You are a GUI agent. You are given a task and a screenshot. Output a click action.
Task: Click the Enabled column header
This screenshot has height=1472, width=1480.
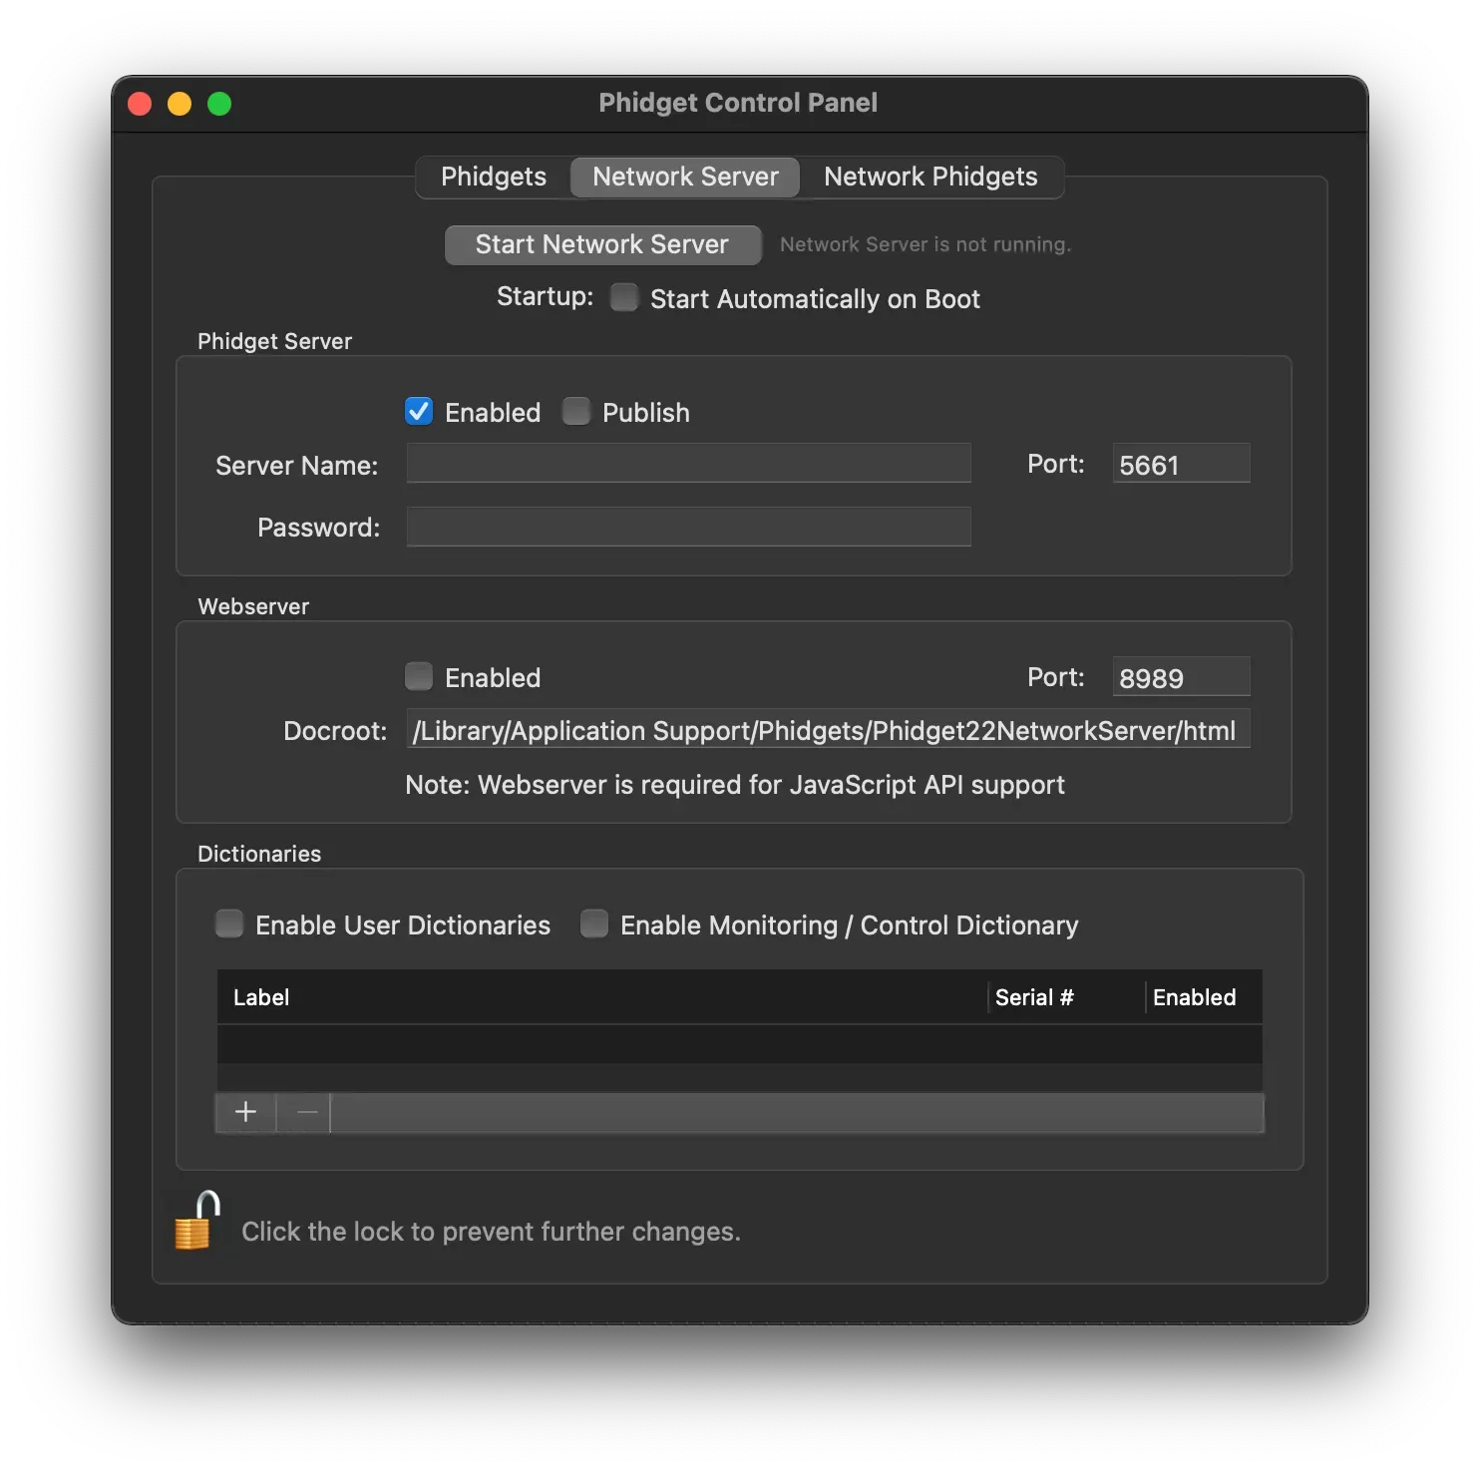[x=1203, y=997]
